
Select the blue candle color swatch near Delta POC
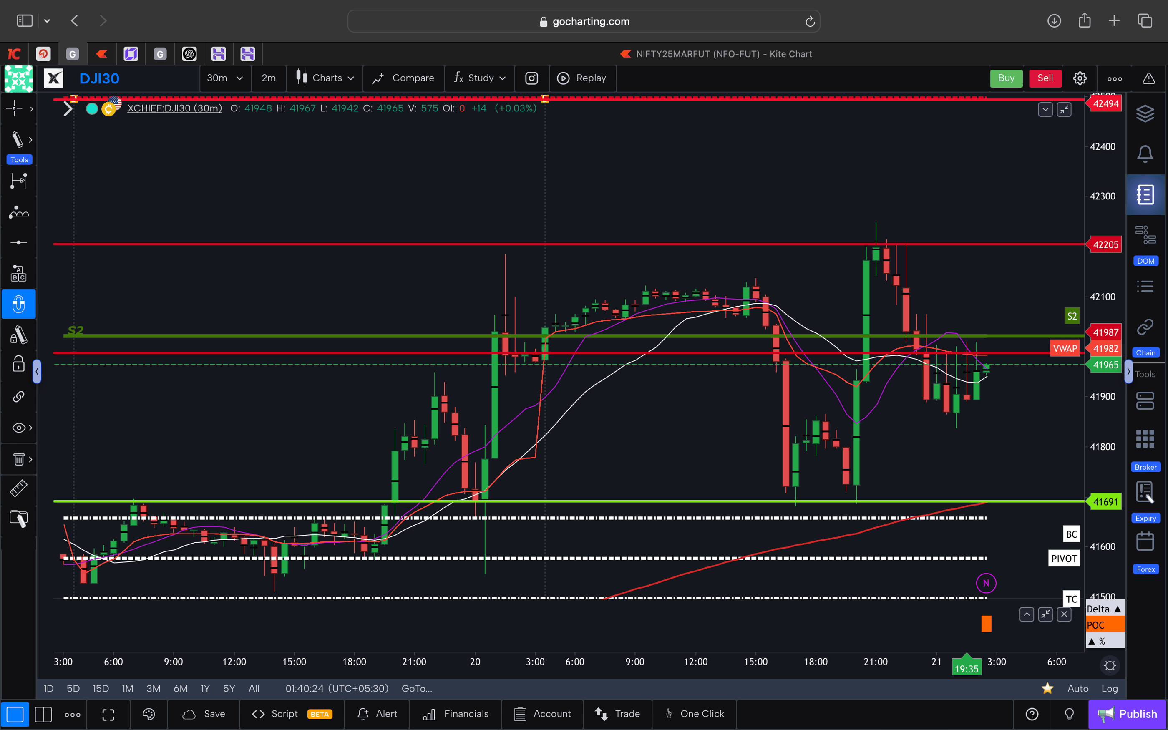point(986,624)
